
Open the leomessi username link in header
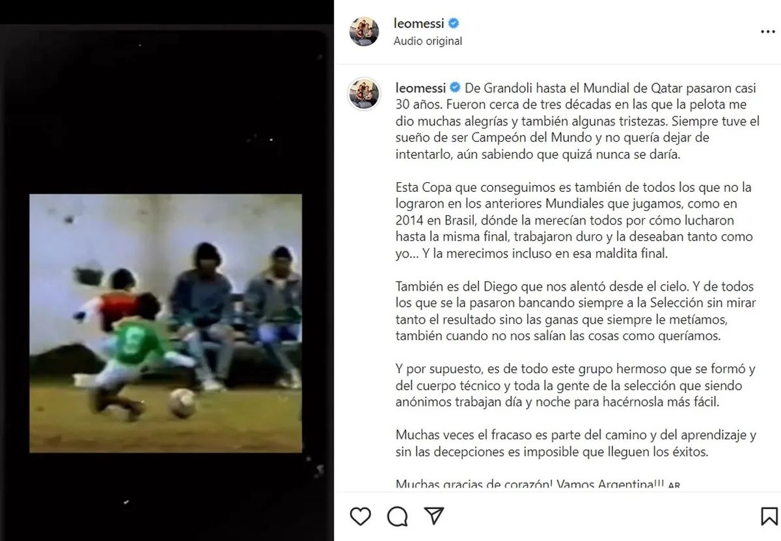(x=419, y=23)
